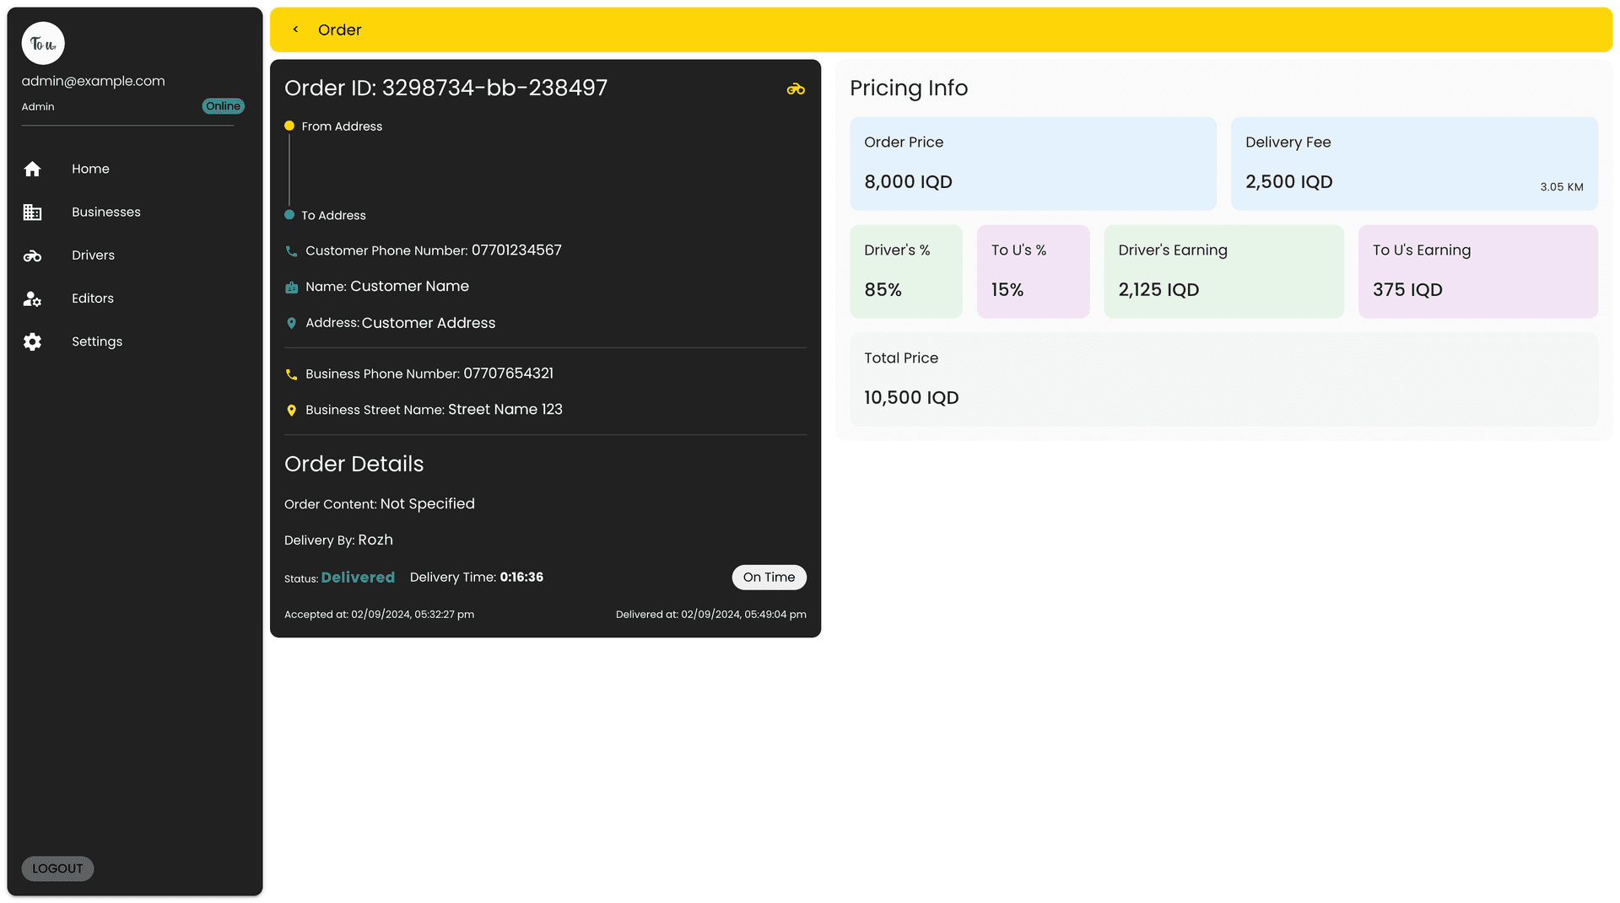Toggle the Online status badge
Viewport: 1620px width, 903px height.
point(223,106)
